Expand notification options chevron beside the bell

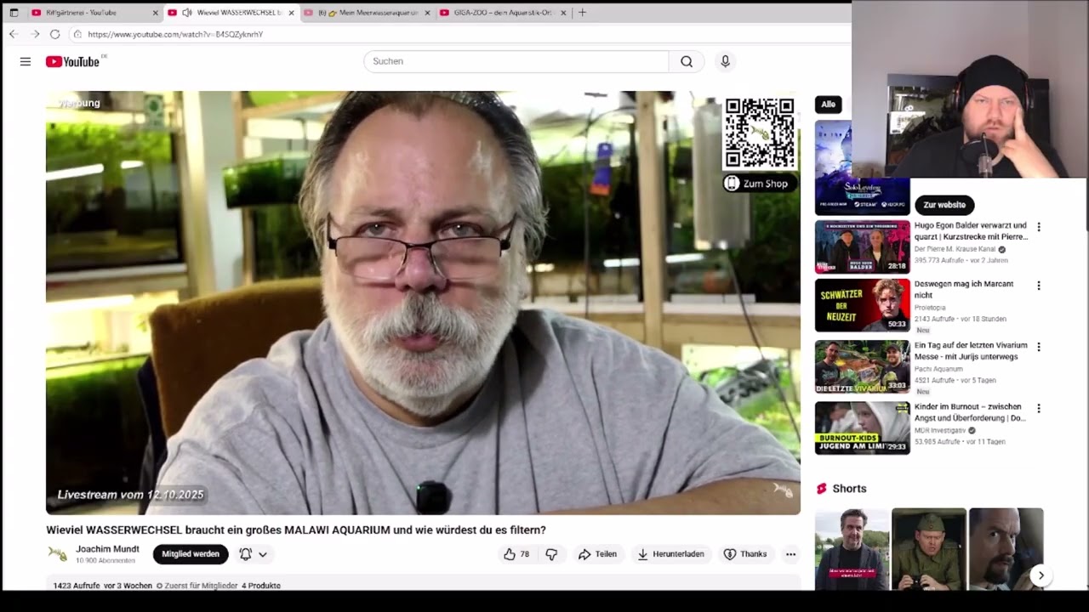coord(263,554)
